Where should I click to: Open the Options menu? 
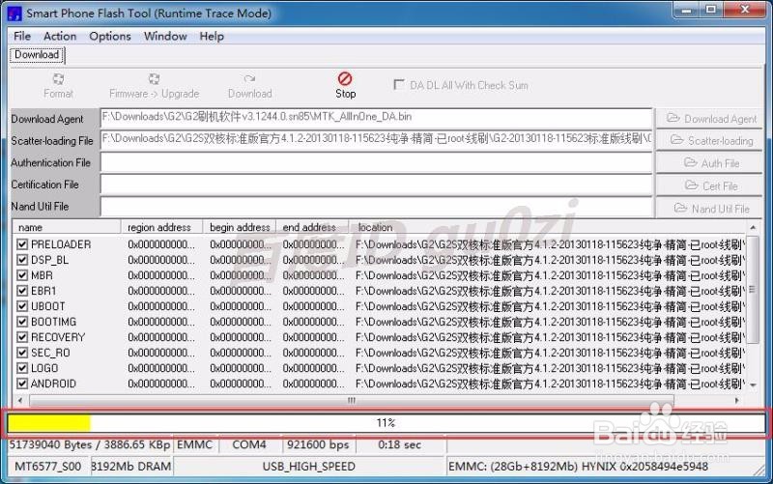(x=110, y=36)
